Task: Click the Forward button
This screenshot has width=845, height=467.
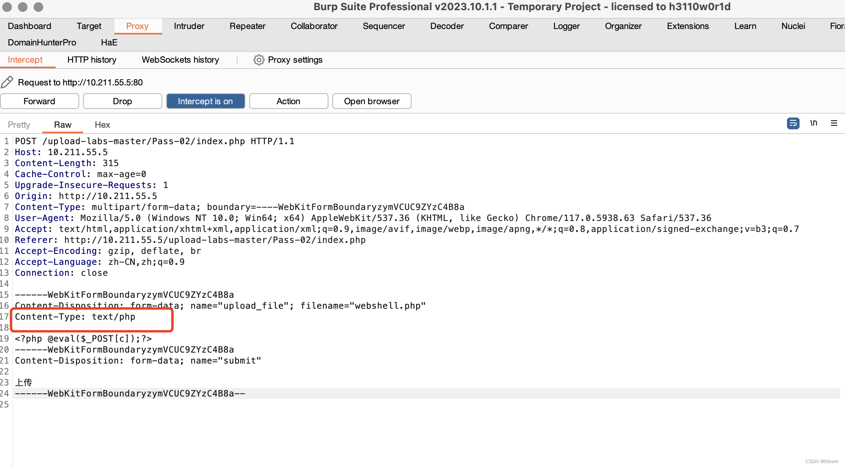Action: pyautogui.click(x=39, y=101)
